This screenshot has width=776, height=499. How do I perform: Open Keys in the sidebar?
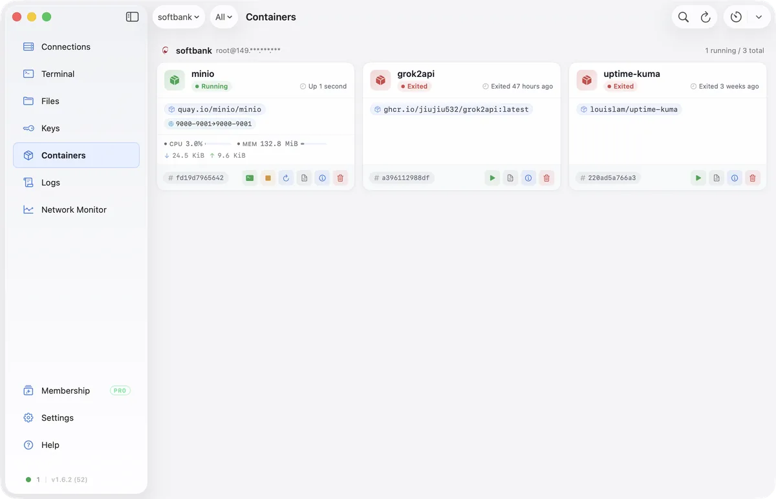(x=76, y=128)
